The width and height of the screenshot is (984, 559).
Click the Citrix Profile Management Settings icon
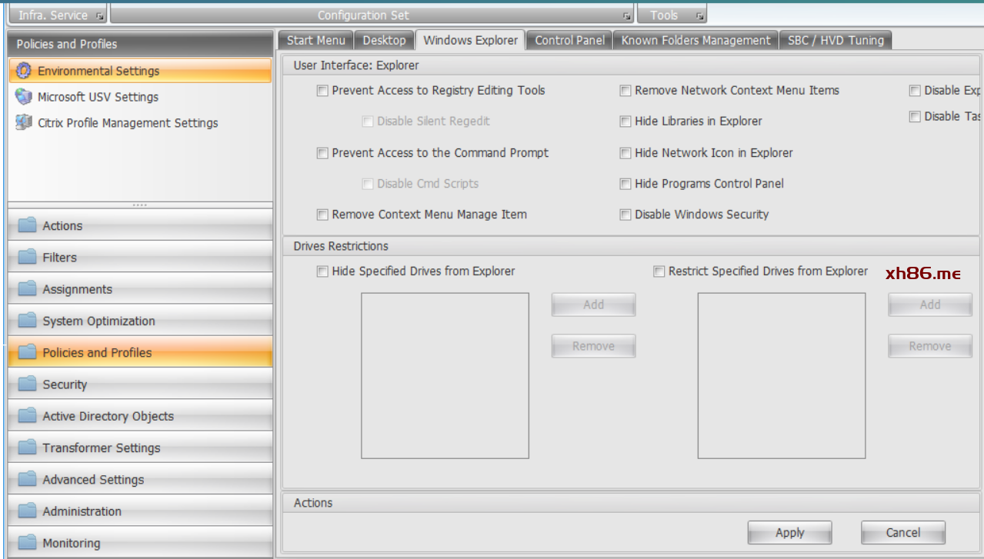[x=24, y=123]
